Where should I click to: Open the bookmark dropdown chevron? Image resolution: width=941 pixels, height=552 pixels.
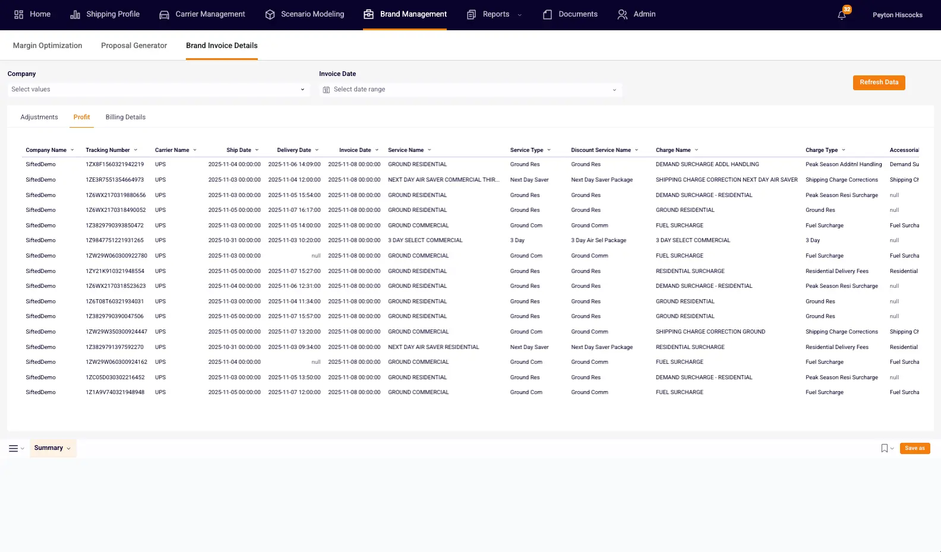pos(892,449)
